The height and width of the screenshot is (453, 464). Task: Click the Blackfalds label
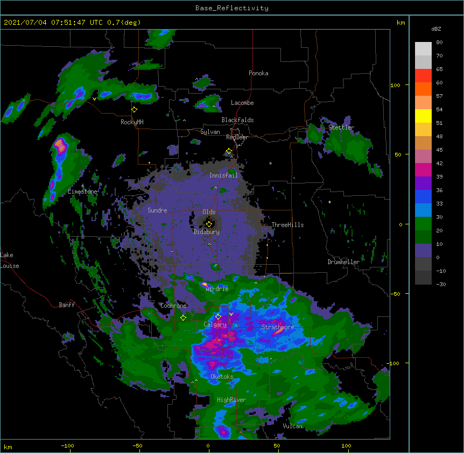pos(237,120)
